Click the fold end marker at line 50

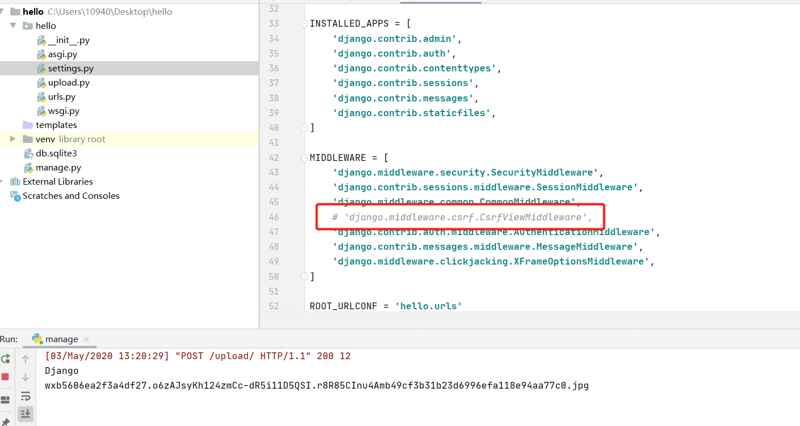pyautogui.click(x=304, y=276)
